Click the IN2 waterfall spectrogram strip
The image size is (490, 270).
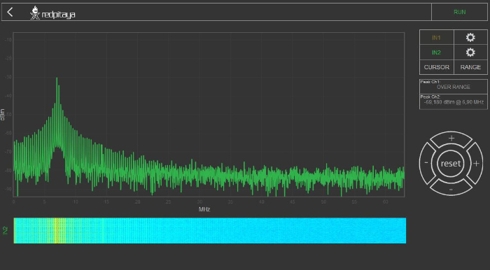[210, 231]
